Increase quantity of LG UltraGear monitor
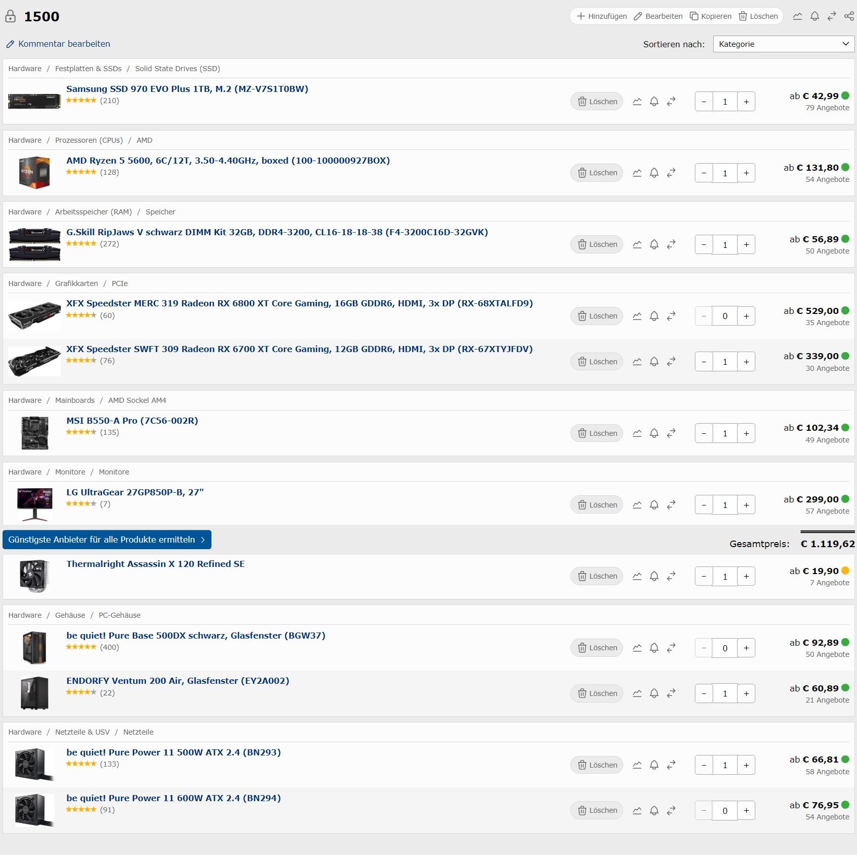857x855 pixels. (746, 505)
